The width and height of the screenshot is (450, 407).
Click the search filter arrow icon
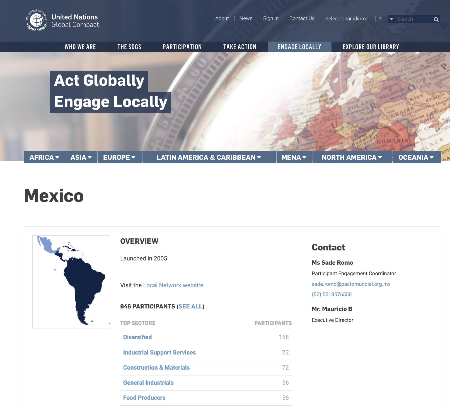pyautogui.click(x=391, y=19)
